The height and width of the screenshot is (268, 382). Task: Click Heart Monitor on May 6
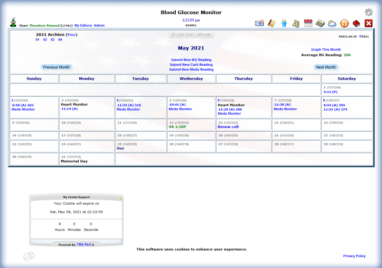(x=231, y=105)
